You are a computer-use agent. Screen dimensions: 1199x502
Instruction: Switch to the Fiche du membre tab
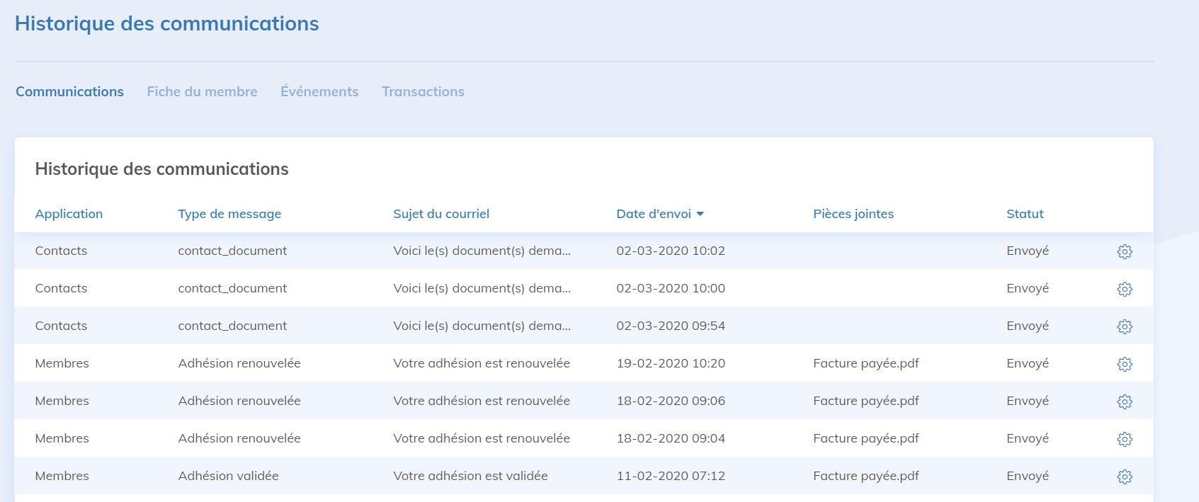[202, 91]
